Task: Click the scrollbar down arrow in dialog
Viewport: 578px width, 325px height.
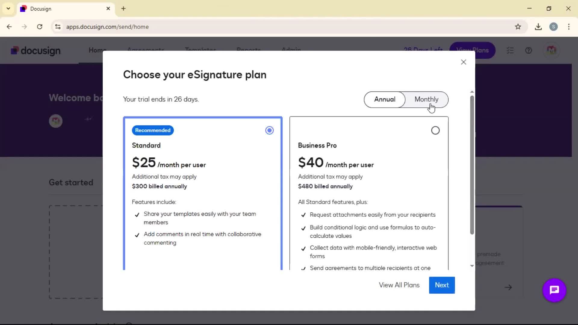Action: [x=472, y=266]
